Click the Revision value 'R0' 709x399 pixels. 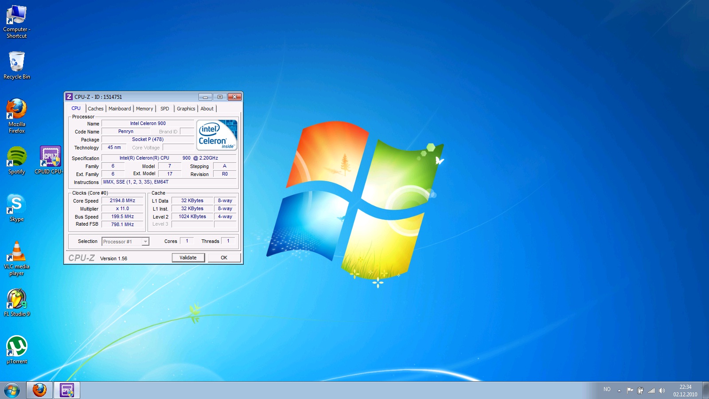click(x=225, y=174)
